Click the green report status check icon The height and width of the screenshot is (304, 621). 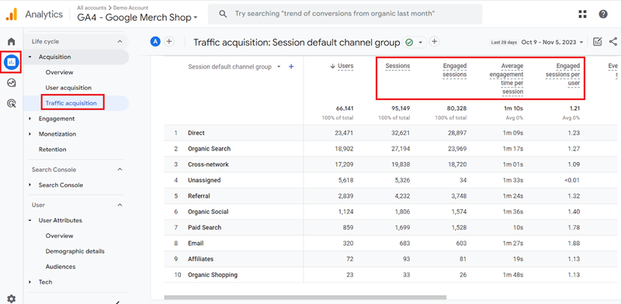[409, 42]
